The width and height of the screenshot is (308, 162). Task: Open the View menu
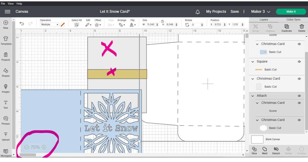pyautogui.click(x=11, y=4)
